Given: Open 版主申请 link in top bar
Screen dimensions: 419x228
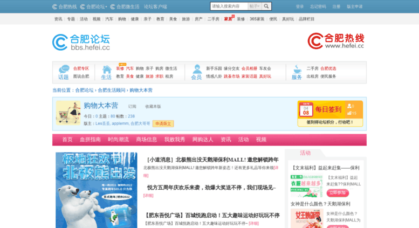Looking at the screenshot, I should (x=354, y=6).
